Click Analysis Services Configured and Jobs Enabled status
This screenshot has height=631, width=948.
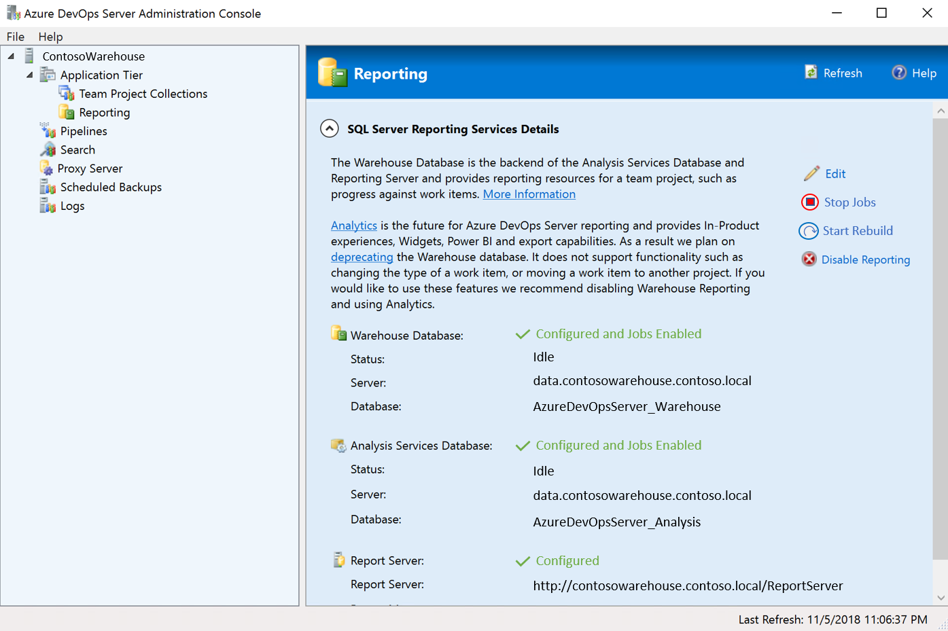618,445
